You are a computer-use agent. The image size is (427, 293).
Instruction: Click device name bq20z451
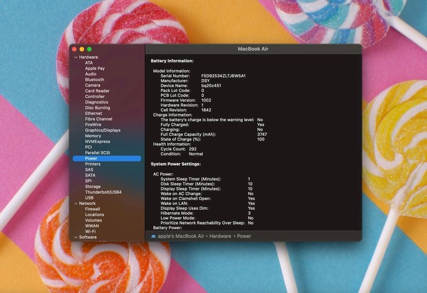pos(211,86)
